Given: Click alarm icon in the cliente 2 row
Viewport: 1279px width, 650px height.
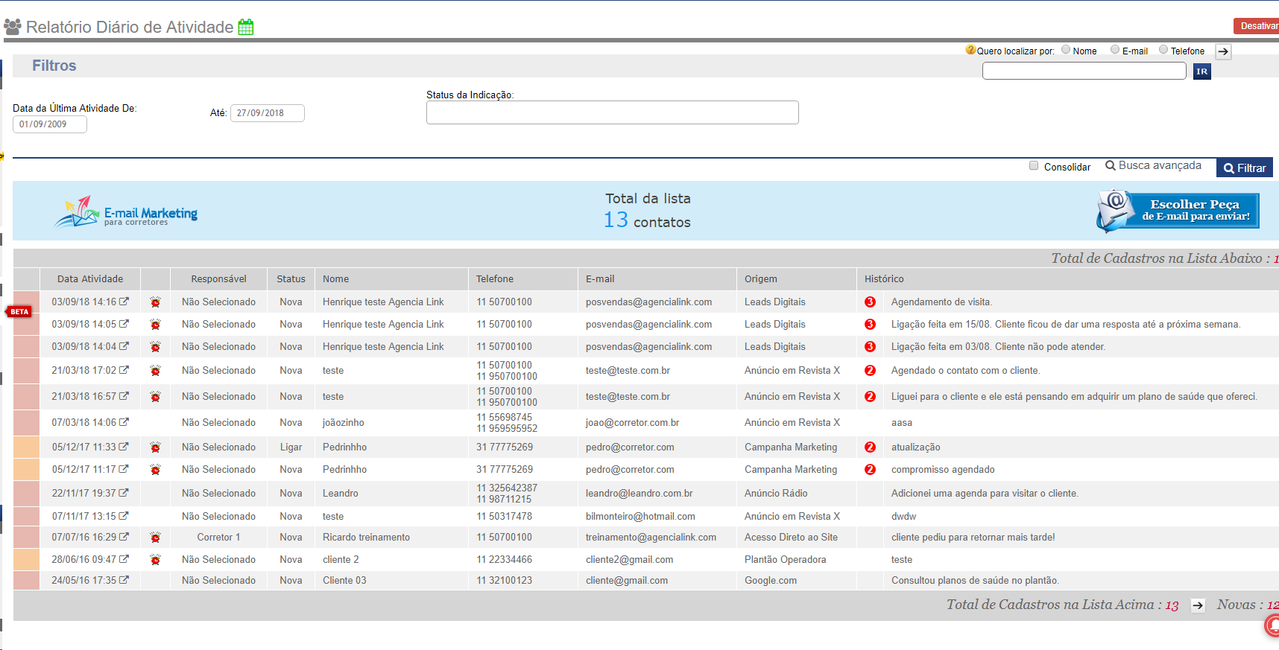Looking at the screenshot, I should coord(155,560).
